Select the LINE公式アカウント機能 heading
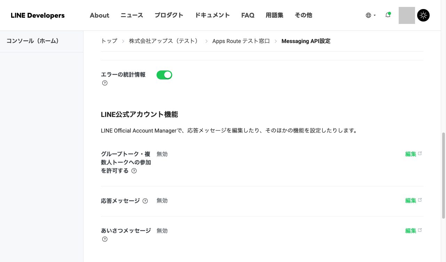The image size is (446, 262). click(x=140, y=115)
